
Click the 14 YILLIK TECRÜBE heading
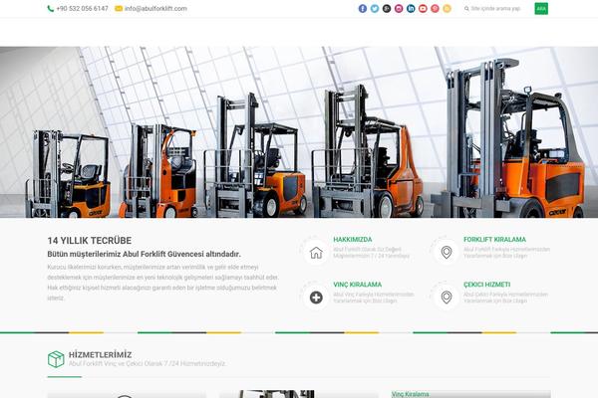pyautogui.click(x=90, y=241)
